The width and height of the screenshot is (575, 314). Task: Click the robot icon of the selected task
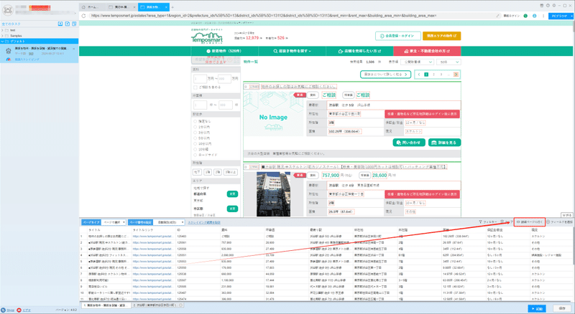[9, 51]
